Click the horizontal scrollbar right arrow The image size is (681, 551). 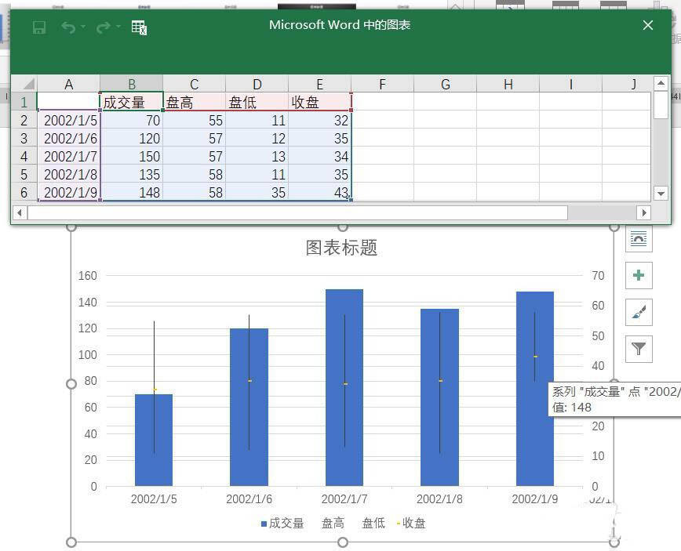pos(644,212)
